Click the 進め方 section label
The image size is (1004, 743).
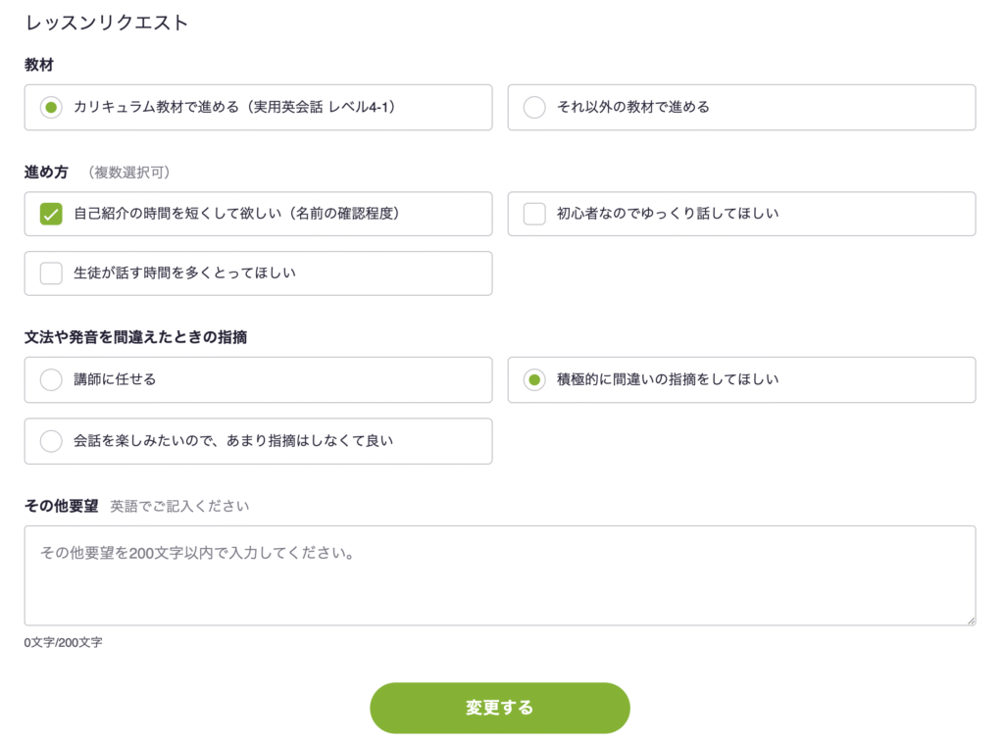[x=46, y=172]
